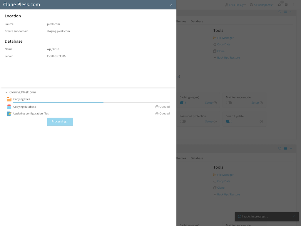The height and width of the screenshot is (226, 301).
Task: Collapse the Cloning Plesk.com section
Action: 6,92
